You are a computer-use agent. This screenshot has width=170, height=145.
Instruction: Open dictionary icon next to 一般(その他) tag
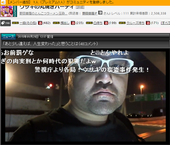coord(40,23)
